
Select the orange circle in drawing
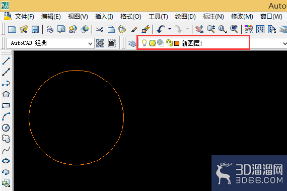[x=77, y=71]
